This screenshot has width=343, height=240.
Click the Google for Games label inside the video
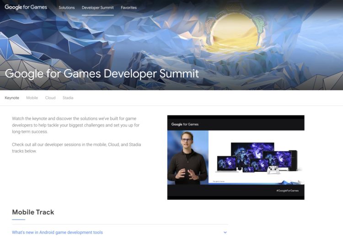click(x=185, y=124)
